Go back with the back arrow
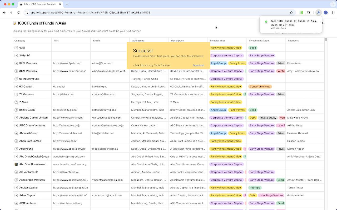Screen dimensions: 337x210 tap(4, 12)
